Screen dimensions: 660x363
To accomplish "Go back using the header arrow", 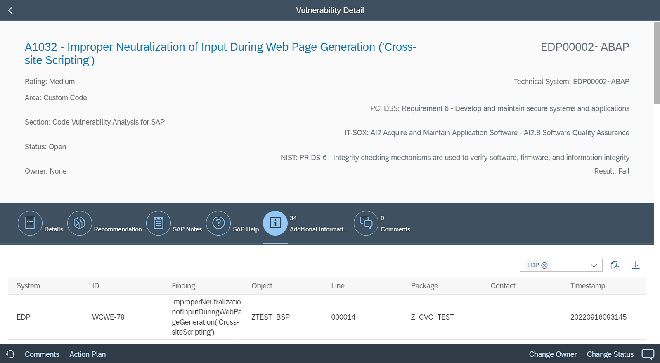I will click(x=10, y=10).
